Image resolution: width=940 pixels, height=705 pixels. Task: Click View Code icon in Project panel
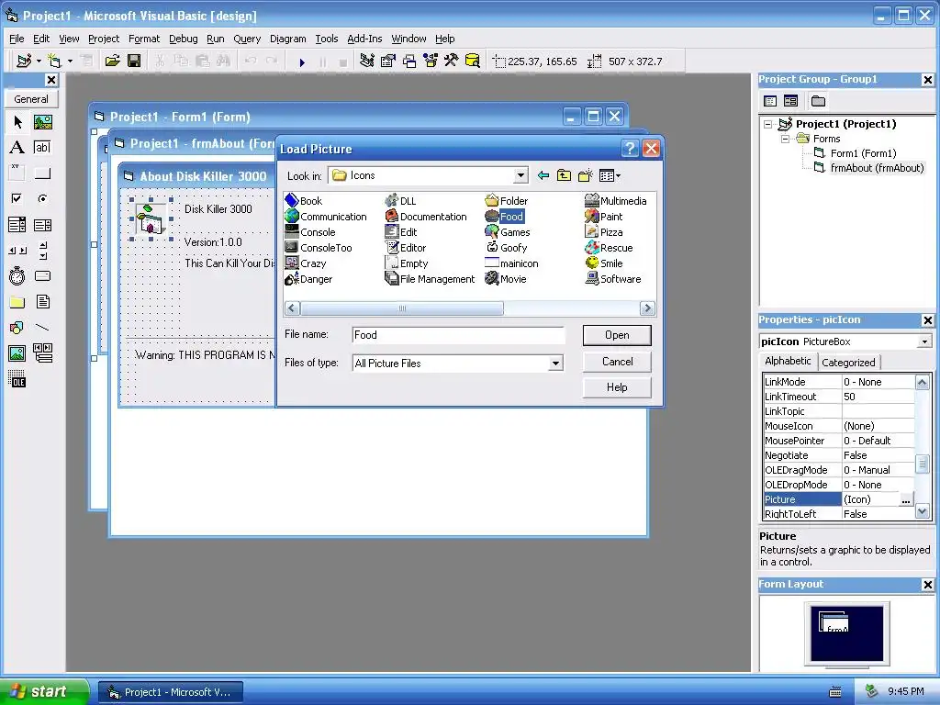[x=770, y=101]
